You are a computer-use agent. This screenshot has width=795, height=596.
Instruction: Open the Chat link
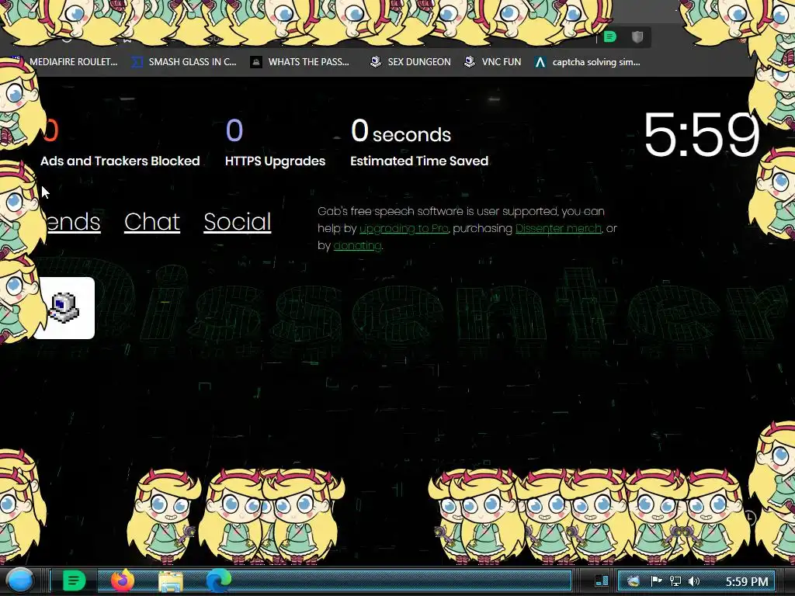point(152,222)
